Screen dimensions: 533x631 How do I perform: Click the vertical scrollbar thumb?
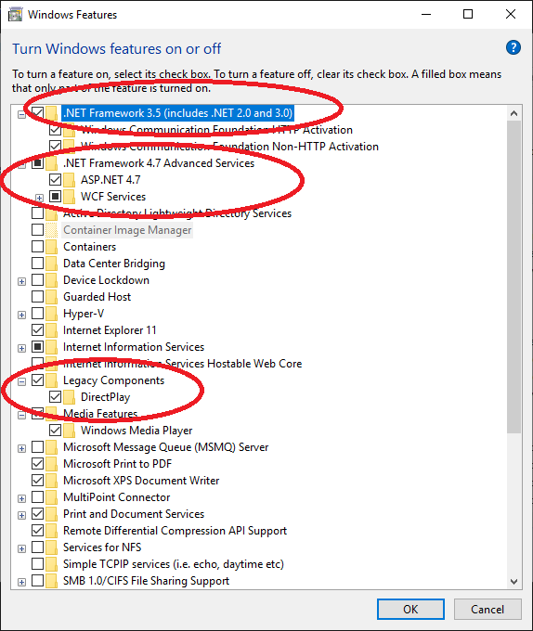513,277
